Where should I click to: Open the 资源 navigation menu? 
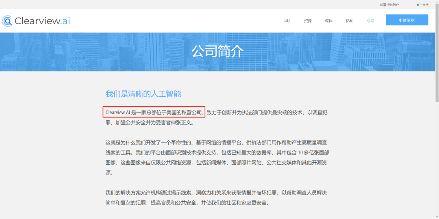308,21
